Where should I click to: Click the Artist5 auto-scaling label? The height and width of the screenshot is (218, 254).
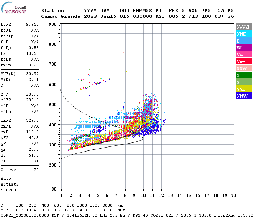tap(9, 185)
